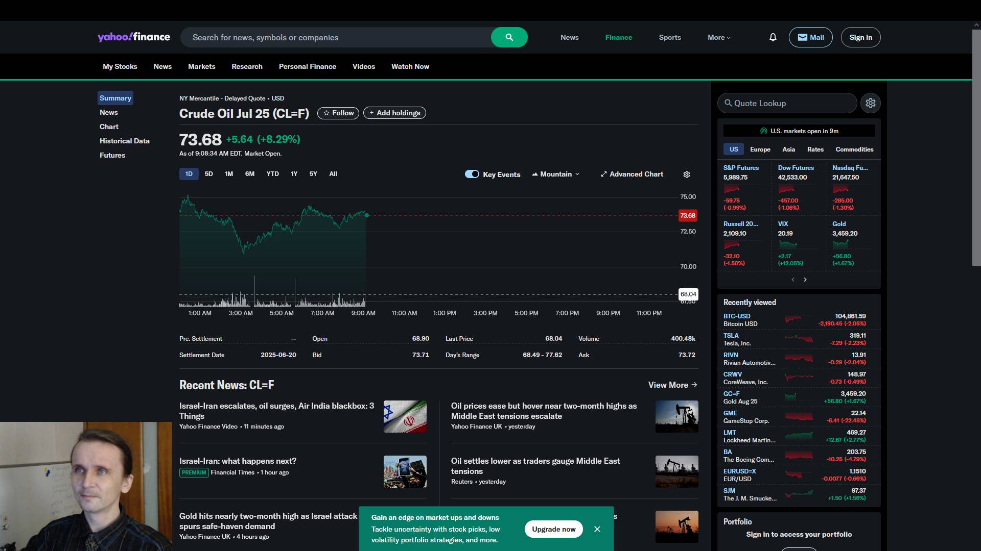The width and height of the screenshot is (981, 551).
Task: Select the 5Y chart range
Action: point(313,174)
